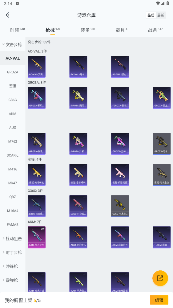Open the AC-VAL yellow gun skin thumbnail
This screenshot has height=308, width=173.
point(37,67)
